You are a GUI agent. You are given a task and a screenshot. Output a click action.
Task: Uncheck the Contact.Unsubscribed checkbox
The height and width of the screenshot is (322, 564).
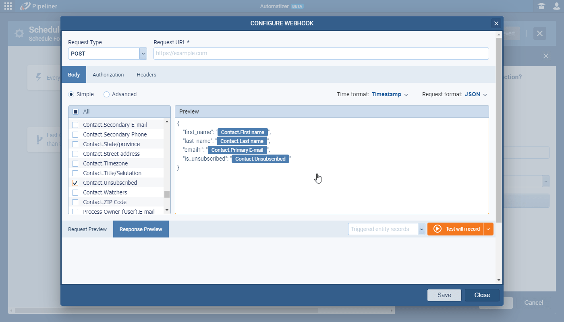tap(75, 183)
